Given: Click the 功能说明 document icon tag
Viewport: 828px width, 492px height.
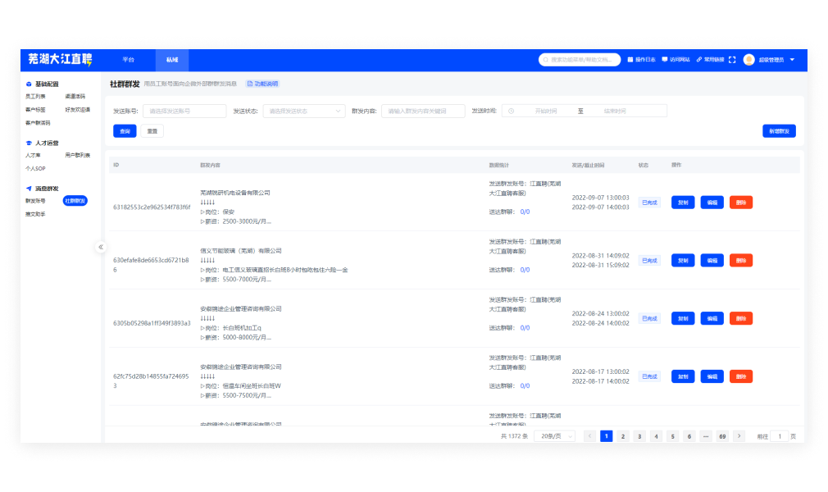Looking at the screenshot, I should (x=249, y=84).
